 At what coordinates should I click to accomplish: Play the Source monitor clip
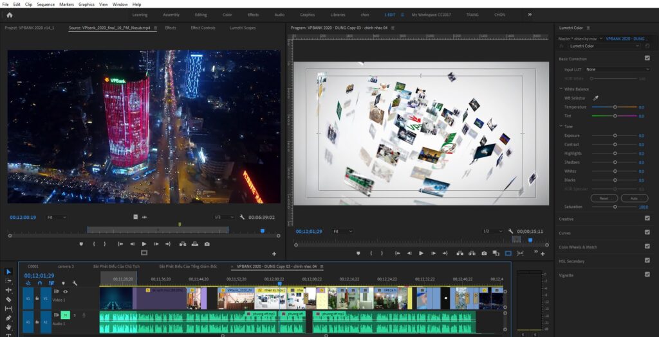coord(144,244)
